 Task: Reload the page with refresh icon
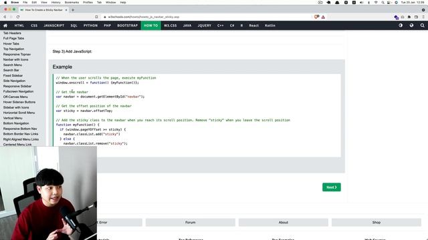[x=18, y=17]
